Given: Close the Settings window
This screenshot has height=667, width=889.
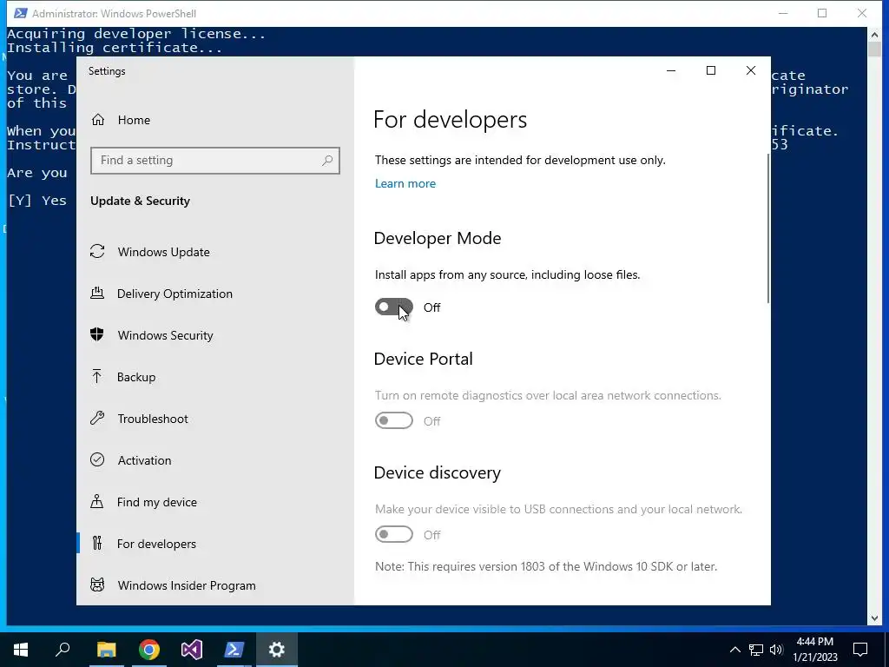Looking at the screenshot, I should click(751, 70).
